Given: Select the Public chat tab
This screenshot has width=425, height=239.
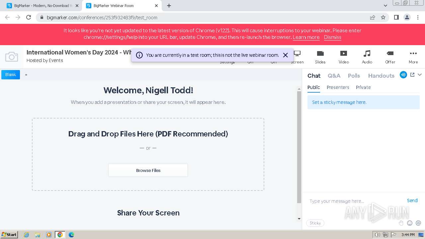Looking at the screenshot, I should [x=313, y=87].
